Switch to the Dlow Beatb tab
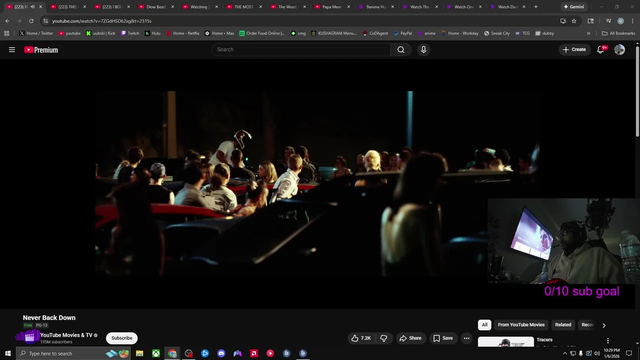The image size is (640, 360). (x=156, y=7)
